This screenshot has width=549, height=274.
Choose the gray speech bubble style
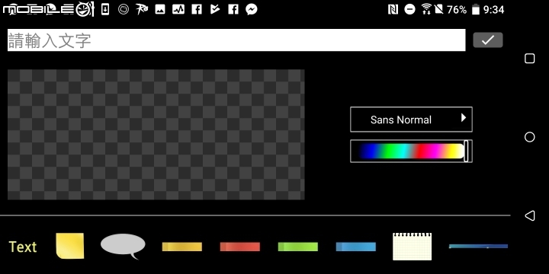point(123,246)
